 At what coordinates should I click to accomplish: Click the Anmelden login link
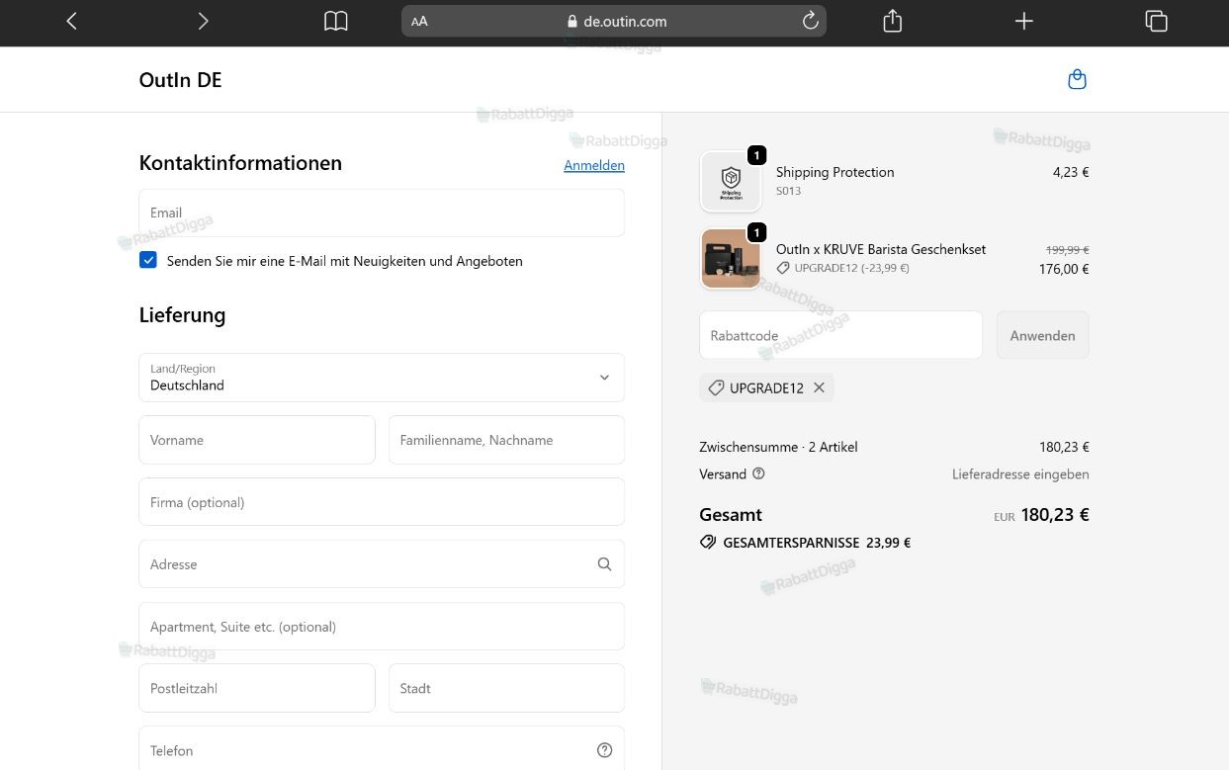(x=594, y=165)
